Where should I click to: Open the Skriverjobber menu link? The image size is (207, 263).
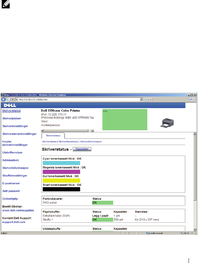(12, 118)
